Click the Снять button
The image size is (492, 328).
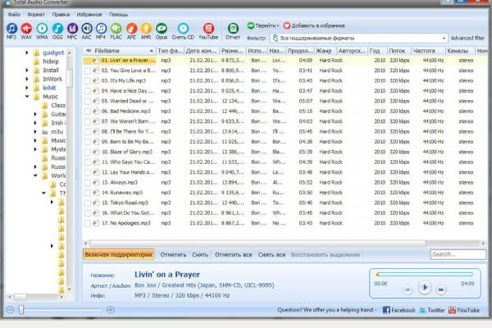pyautogui.click(x=200, y=254)
